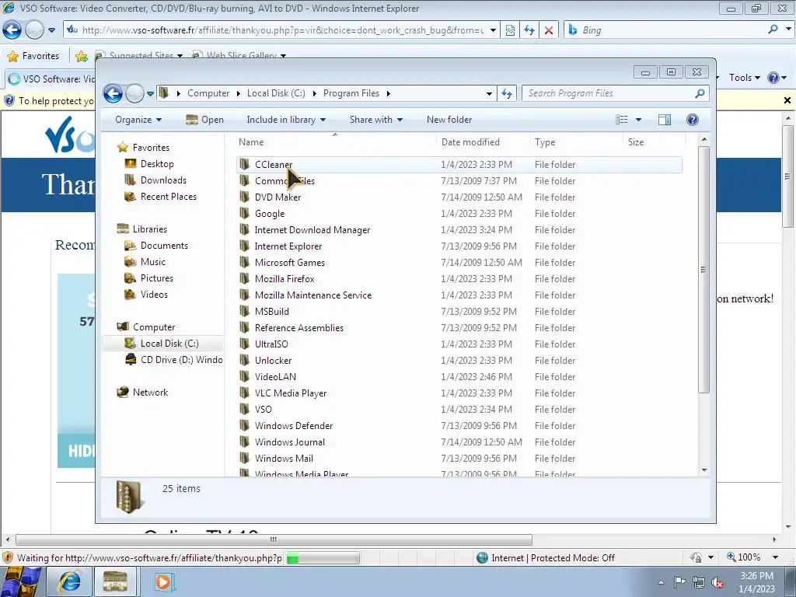Select VSO Software tab in IE
Screen dimensions: 796x597
click(51, 79)
